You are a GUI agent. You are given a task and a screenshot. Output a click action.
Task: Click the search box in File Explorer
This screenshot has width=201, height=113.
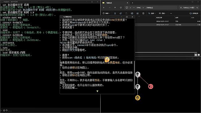tap(189, 7)
